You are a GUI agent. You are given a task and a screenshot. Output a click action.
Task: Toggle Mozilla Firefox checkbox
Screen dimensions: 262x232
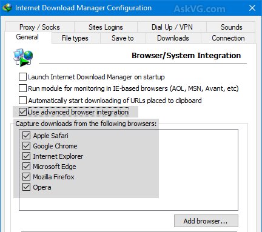coord(26,177)
